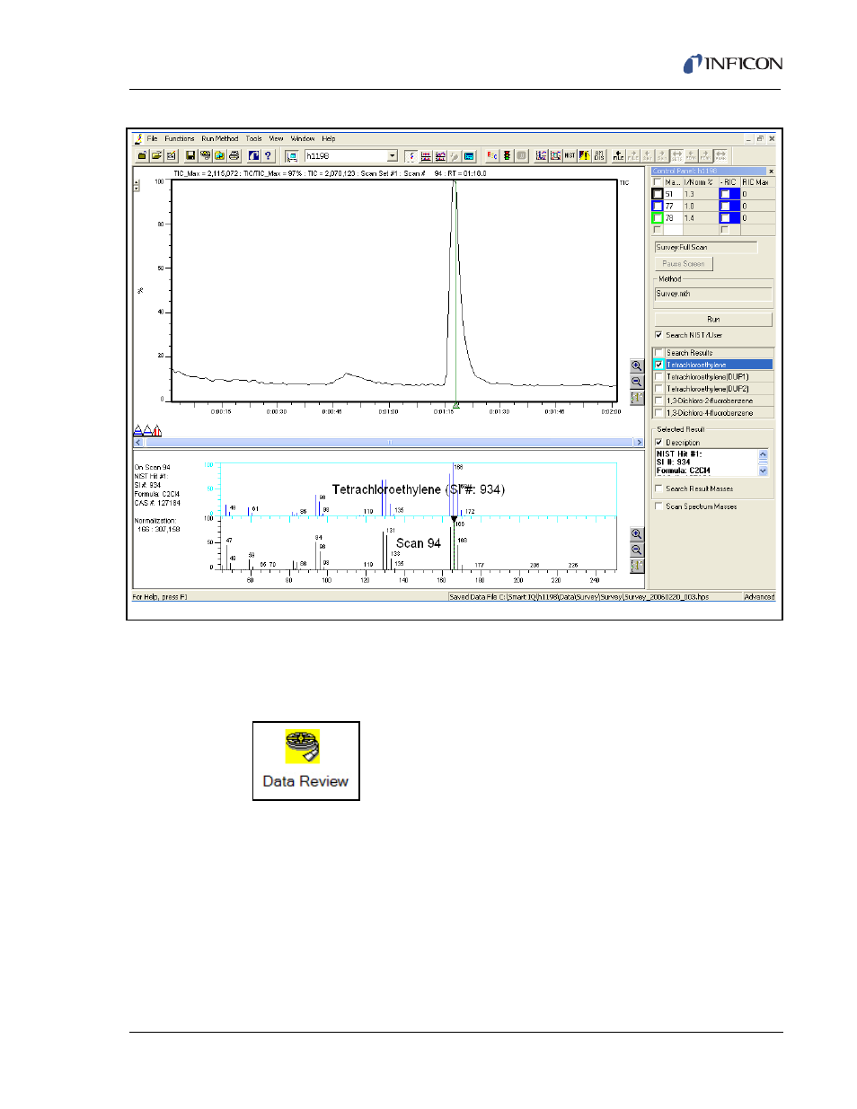Click the save (floppy disk) toolbar icon
This screenshot has height=1109, width=857.
(191, 156)
